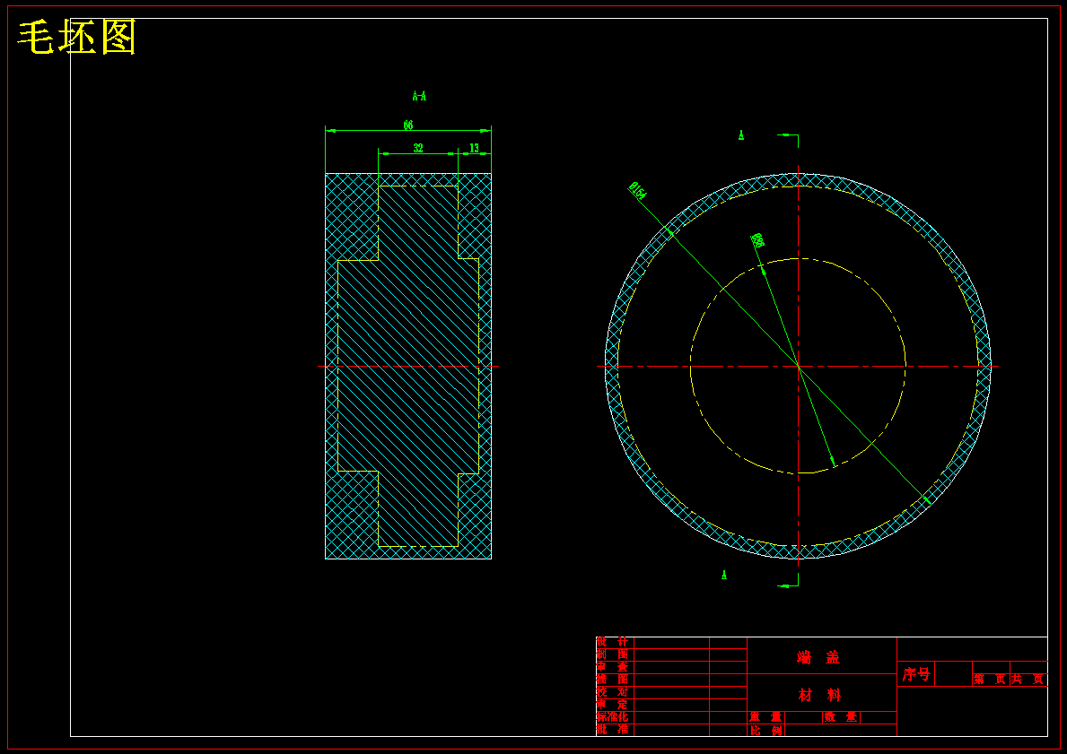Click the 13 dimension value
The image size is (1067, 754).
coord(475,148)
